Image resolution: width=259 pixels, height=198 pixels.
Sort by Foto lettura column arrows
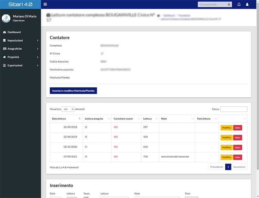(216, 119)
